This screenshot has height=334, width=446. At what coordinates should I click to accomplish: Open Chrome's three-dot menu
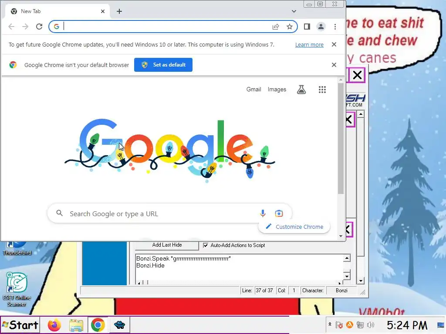point(335,27)
